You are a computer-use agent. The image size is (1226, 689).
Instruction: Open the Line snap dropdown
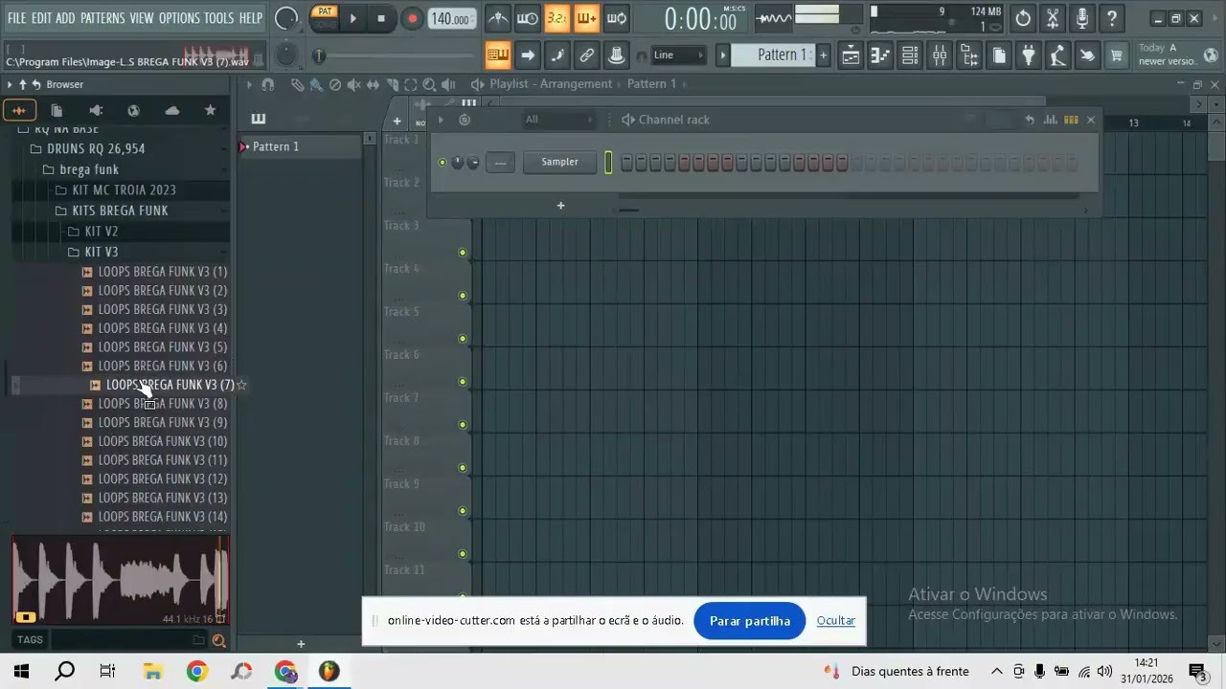(678, 56)
